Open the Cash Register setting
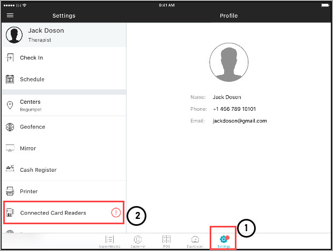Viewport: 333px width, 251px height. pos(64,170)
